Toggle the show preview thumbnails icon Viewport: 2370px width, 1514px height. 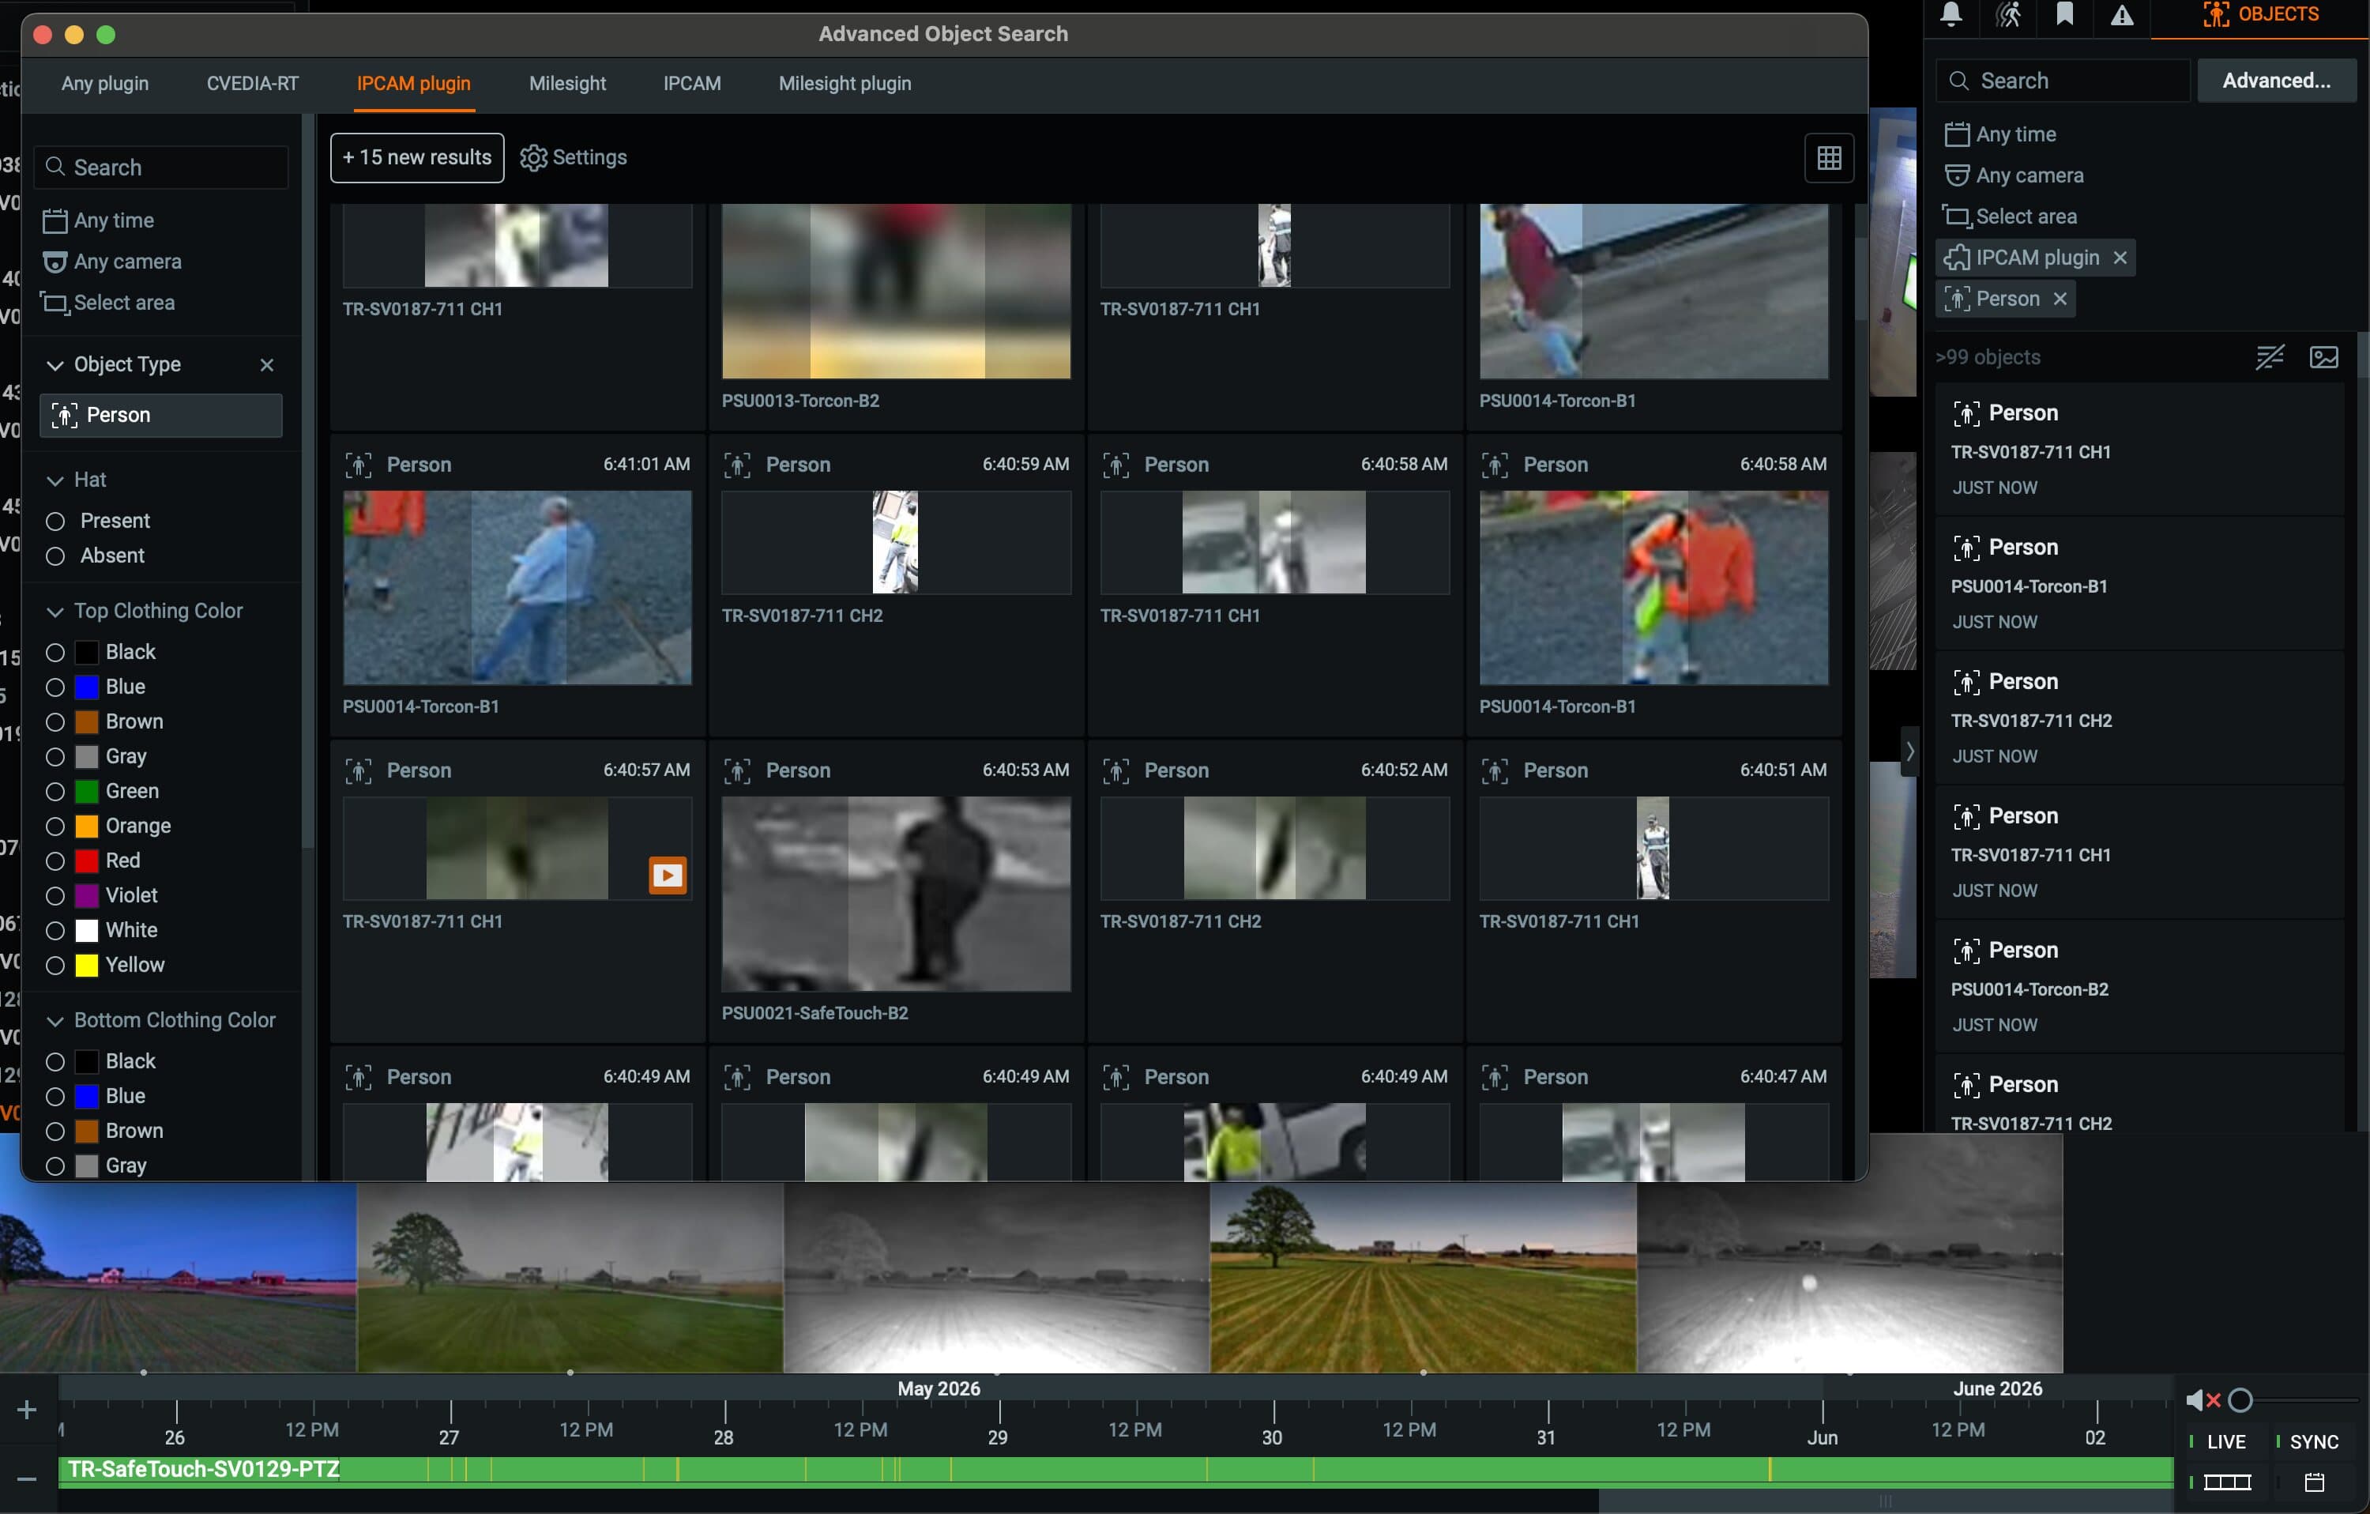pos(2323,357)
